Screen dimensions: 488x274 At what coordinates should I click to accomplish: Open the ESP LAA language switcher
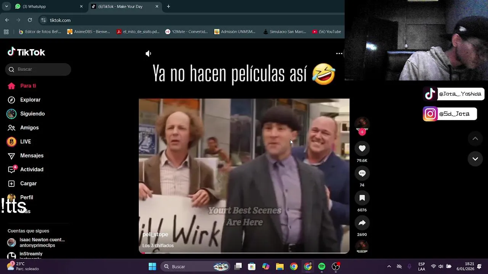(x=422, y=266)
